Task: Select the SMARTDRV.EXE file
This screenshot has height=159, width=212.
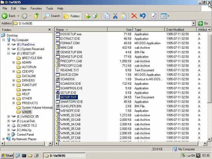Action: tap(72, 102)
